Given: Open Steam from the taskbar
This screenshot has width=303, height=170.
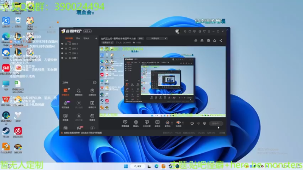Looking at the screenshot, I should tap(170, 166).
